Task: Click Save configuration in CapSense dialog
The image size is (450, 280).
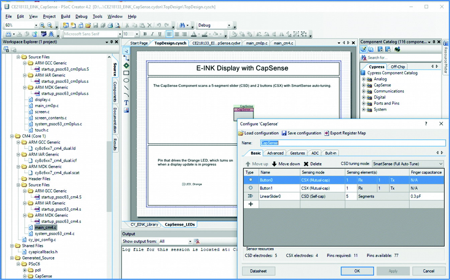Action: click(301, 133)
